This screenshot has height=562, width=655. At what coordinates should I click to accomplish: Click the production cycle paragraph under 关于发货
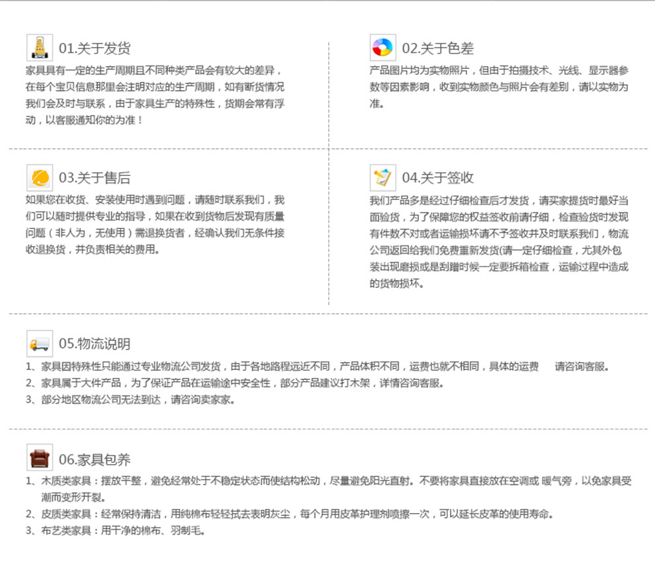155,95
